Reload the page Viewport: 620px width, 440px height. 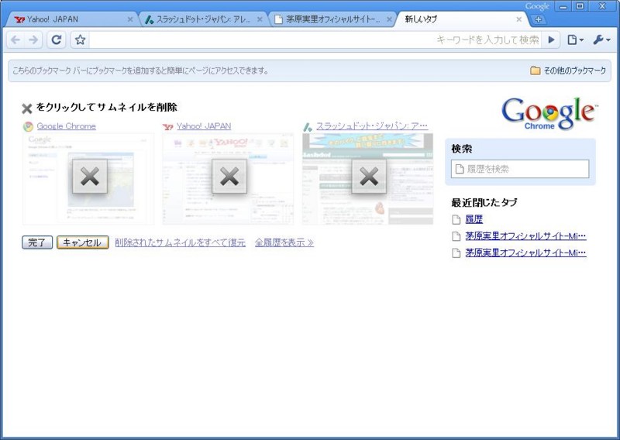pos(57,40)
